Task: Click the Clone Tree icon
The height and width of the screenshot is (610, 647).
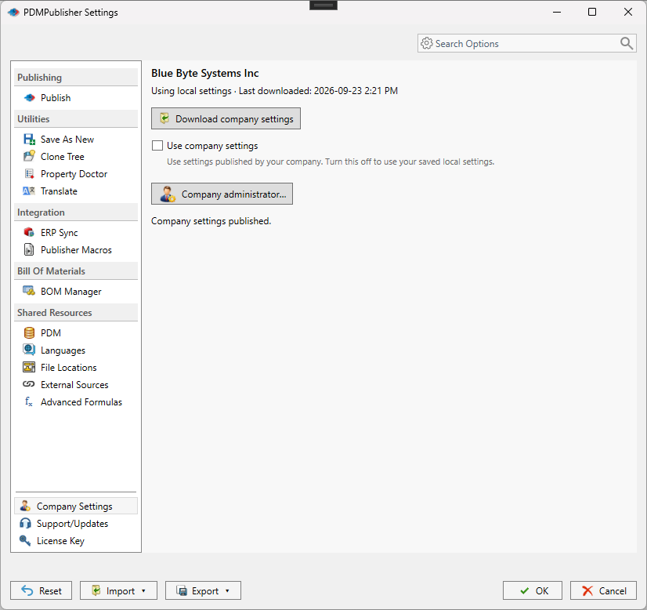Action: pyautogui.click(x=29, y=157)
